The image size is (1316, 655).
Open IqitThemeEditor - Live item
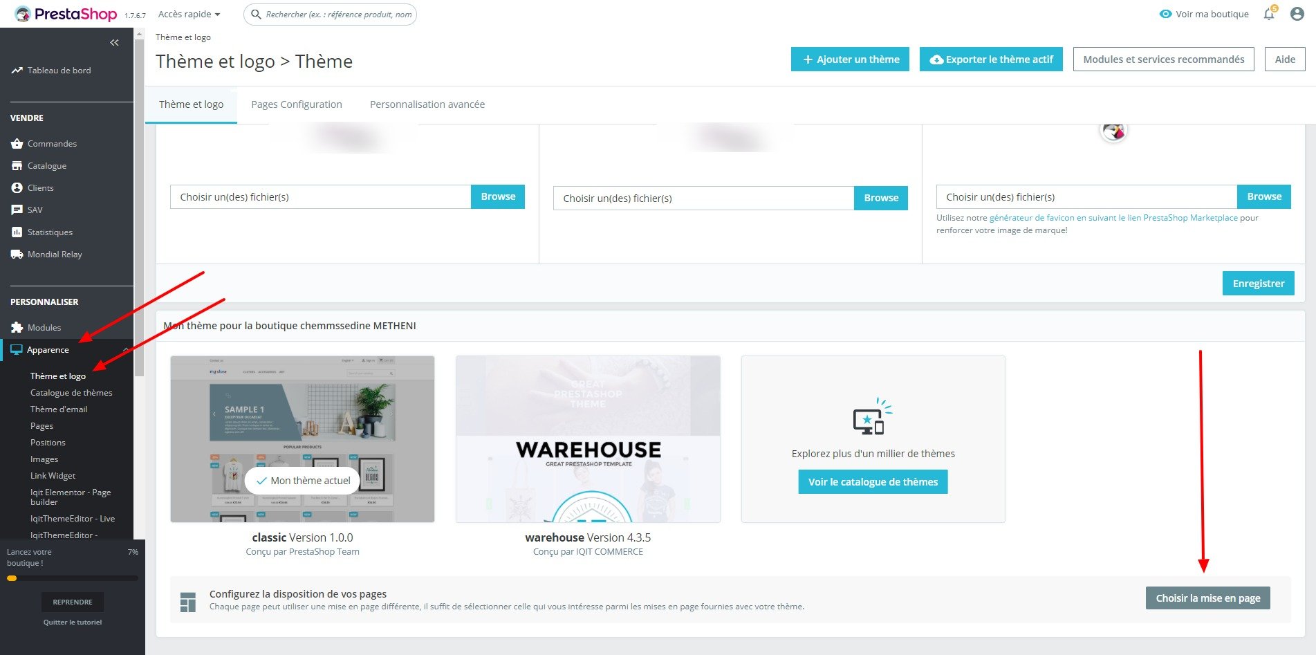(73, 519)
